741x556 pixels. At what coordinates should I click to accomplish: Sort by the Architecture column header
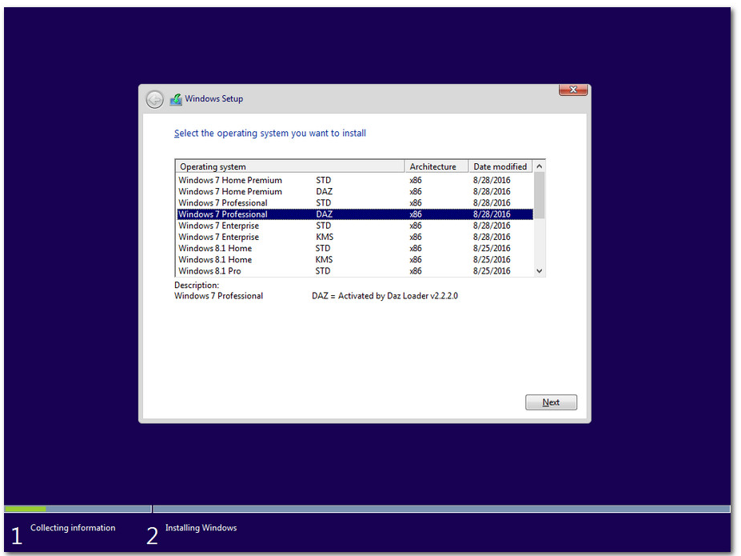(436, 166)
